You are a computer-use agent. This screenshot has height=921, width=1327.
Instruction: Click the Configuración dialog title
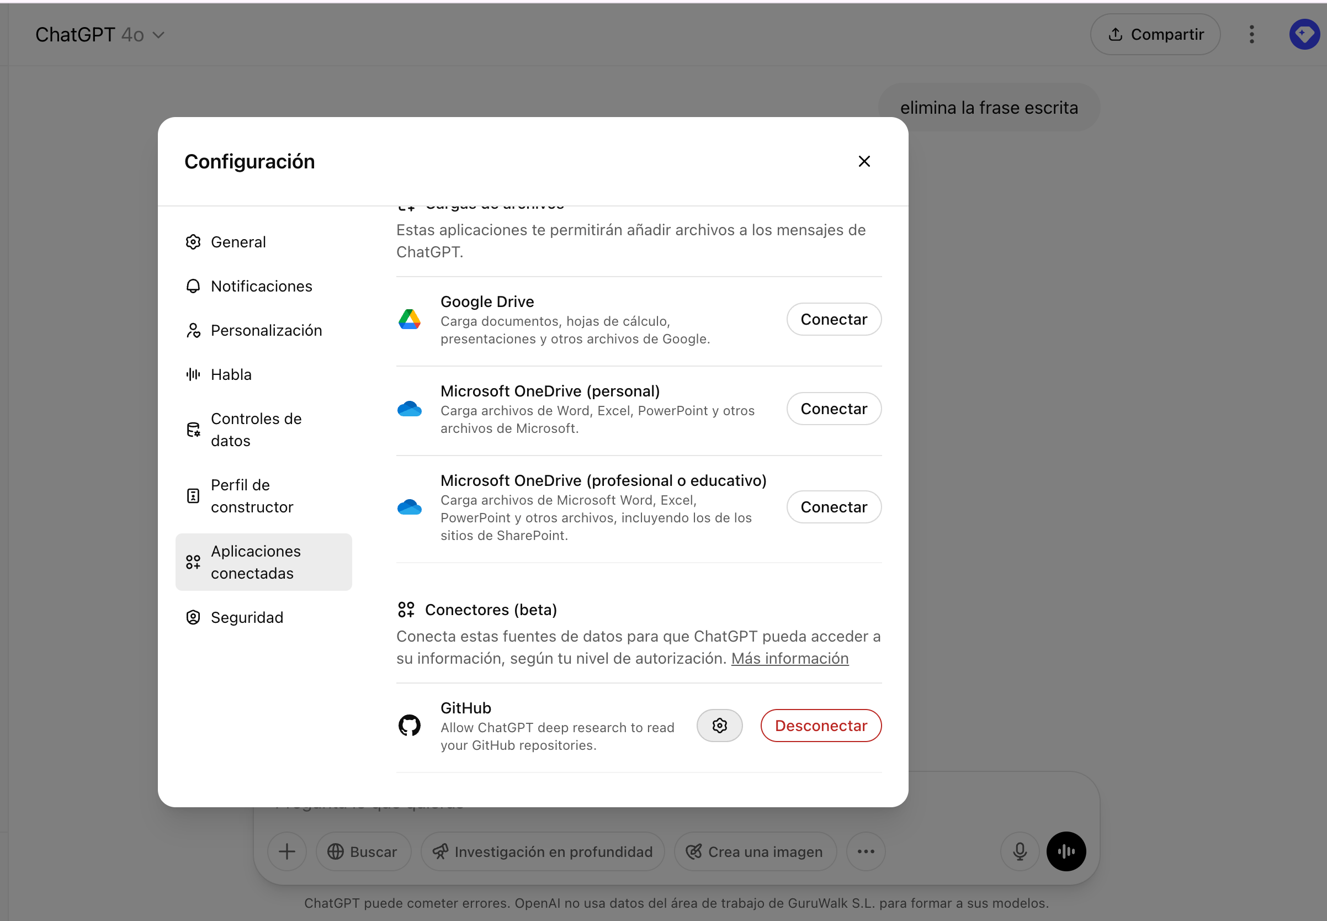pos(250,162)
